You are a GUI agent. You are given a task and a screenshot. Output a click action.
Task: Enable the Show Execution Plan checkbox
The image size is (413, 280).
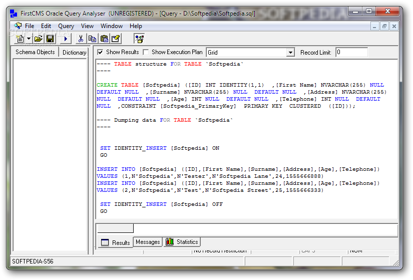pos(146,52)
